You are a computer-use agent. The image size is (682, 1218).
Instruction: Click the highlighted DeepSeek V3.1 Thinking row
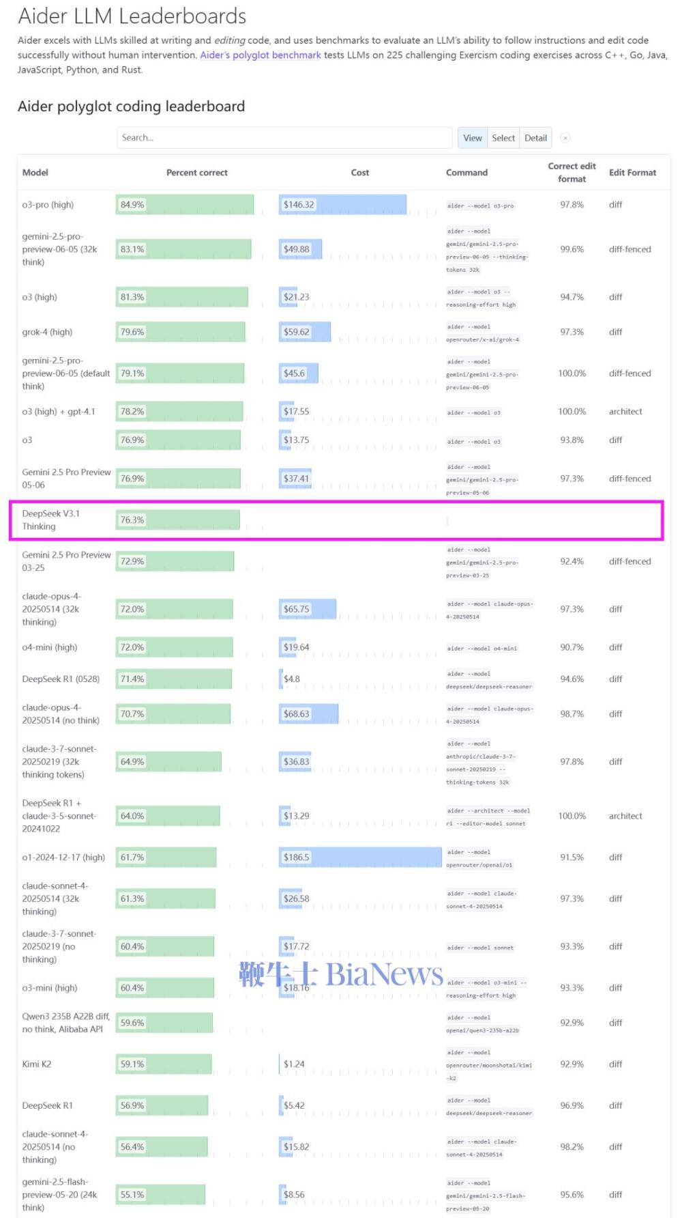coord(336,520)
